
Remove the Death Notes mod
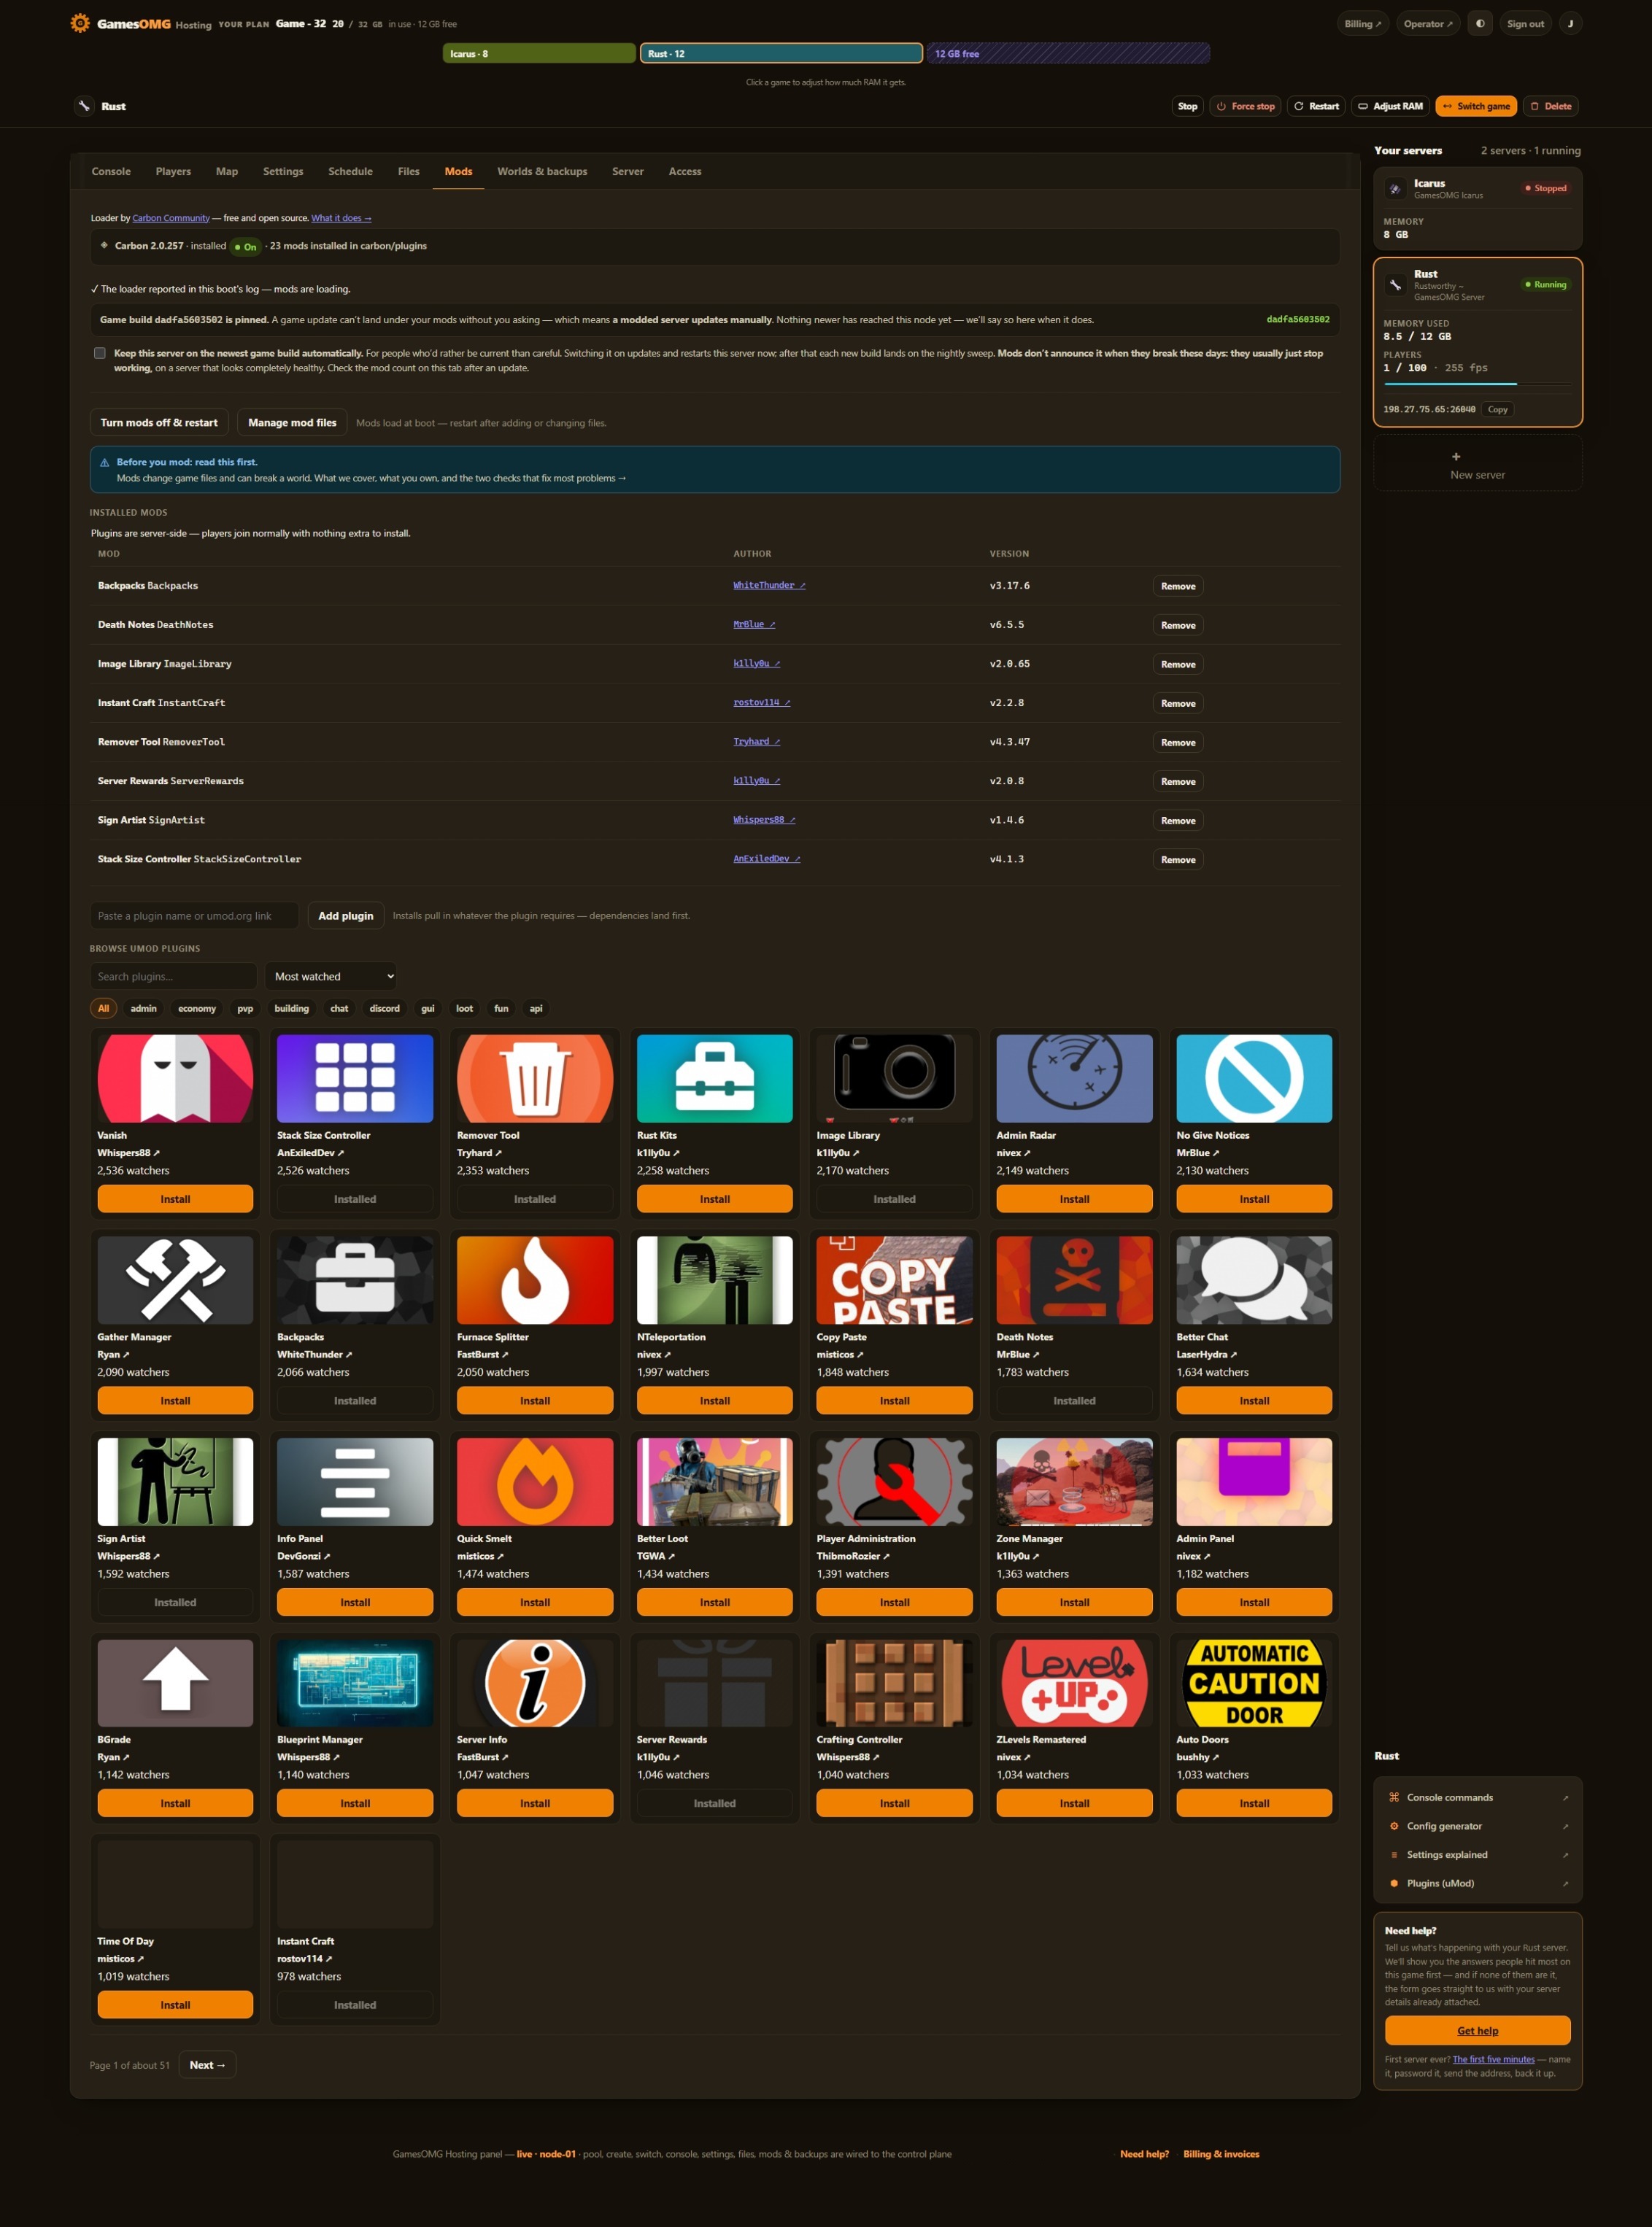point(1177,624)
